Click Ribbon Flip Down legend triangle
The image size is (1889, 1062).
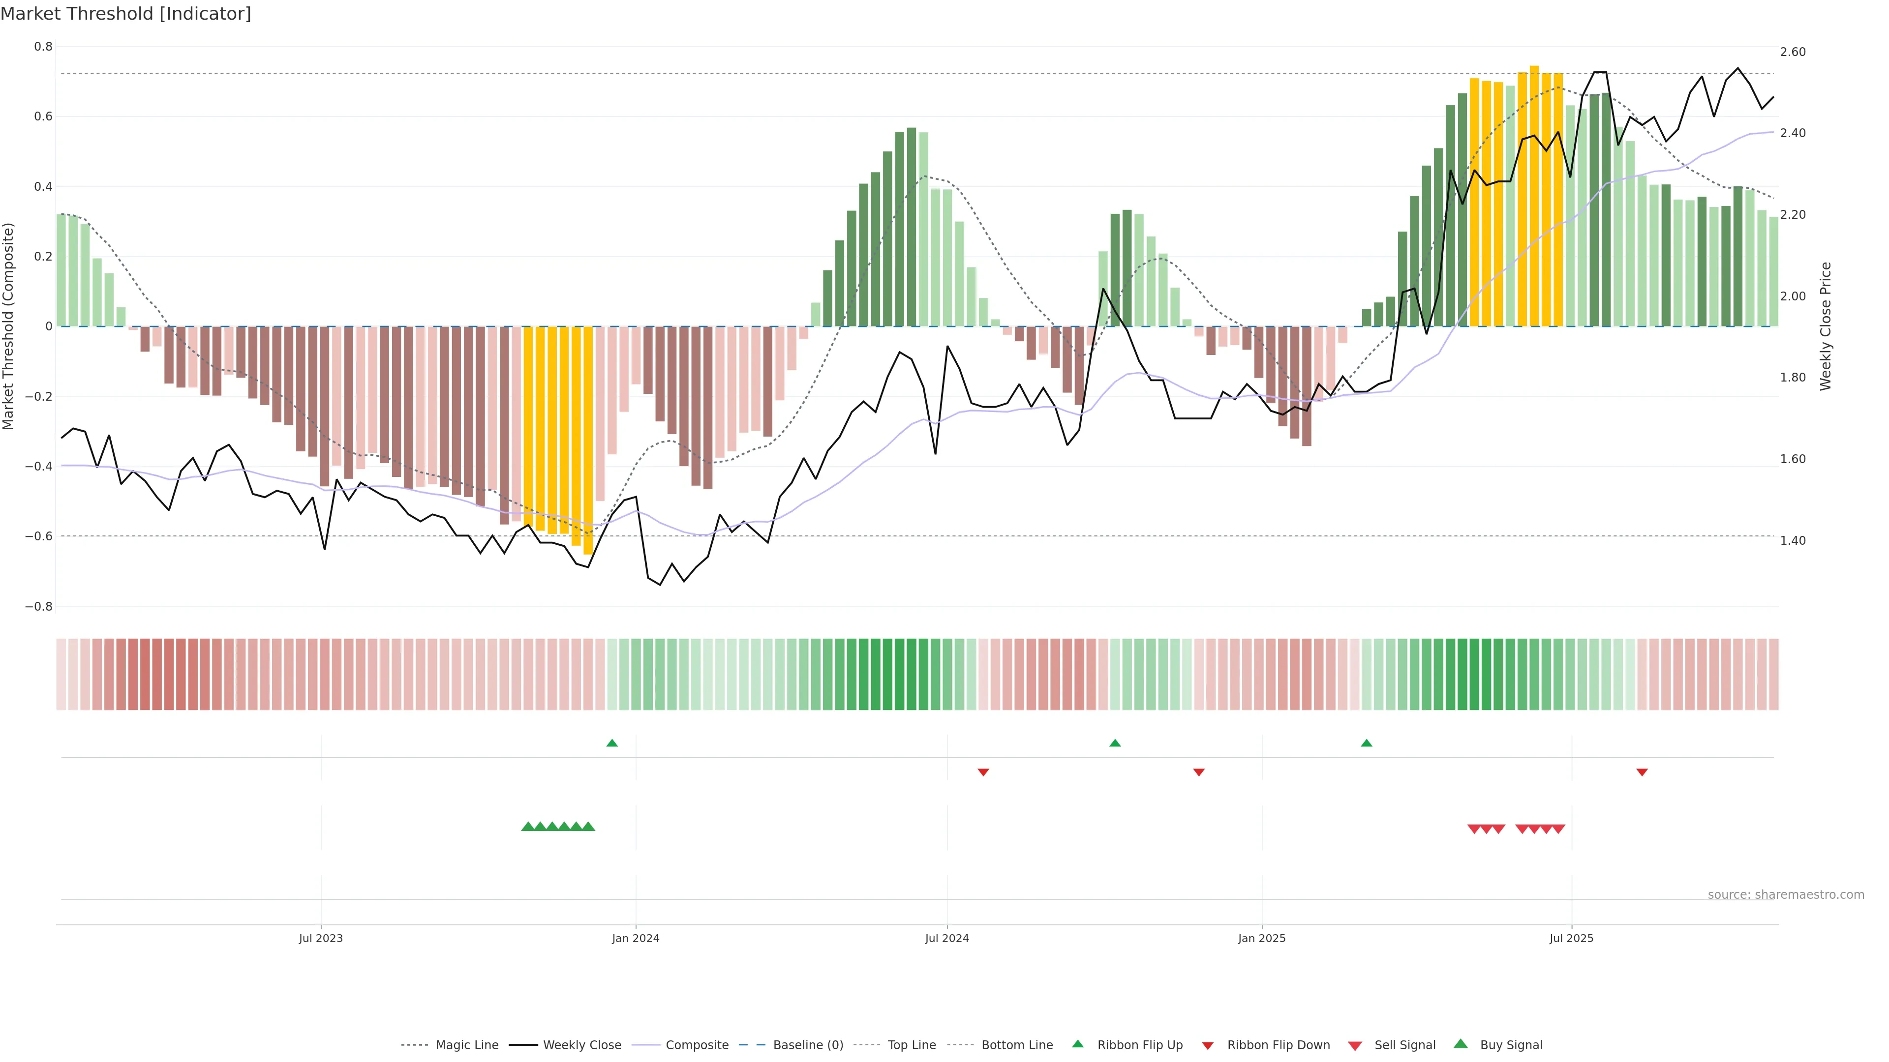[1208, 1045]
